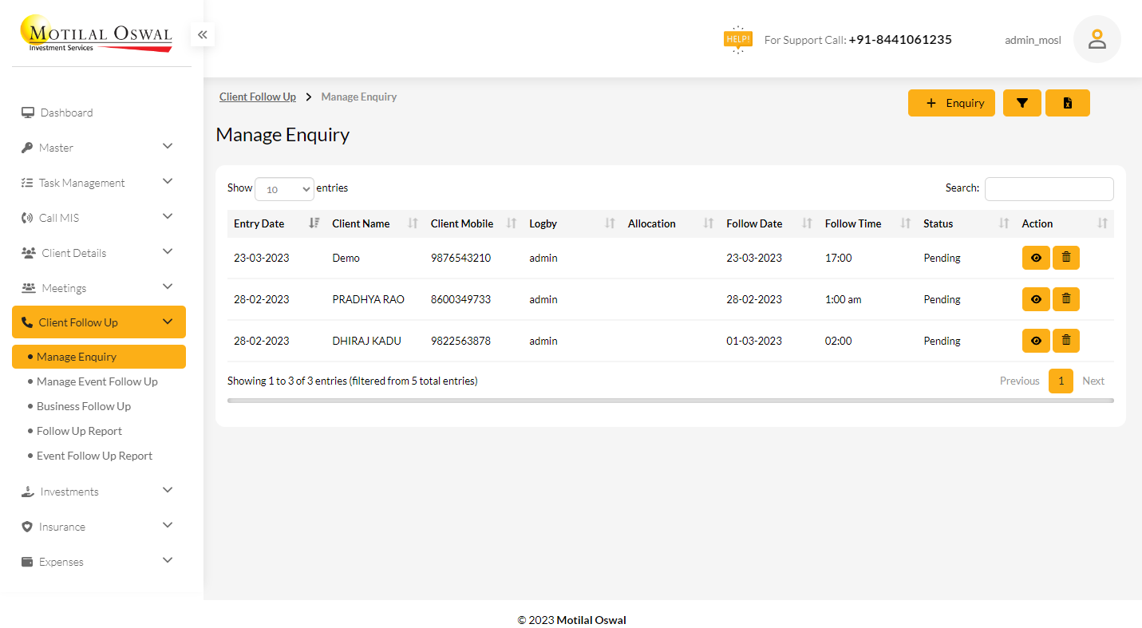Go to Dashboard in the sidebar
Screen dimensions: 1142x628
pos(66,113)
